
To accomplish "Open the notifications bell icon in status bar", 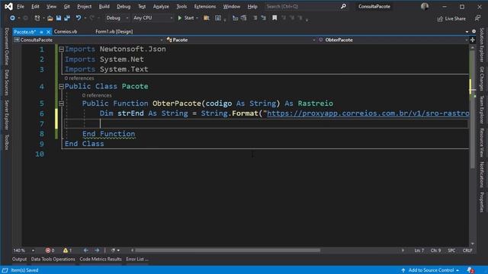I will click(x=470, y=270).
